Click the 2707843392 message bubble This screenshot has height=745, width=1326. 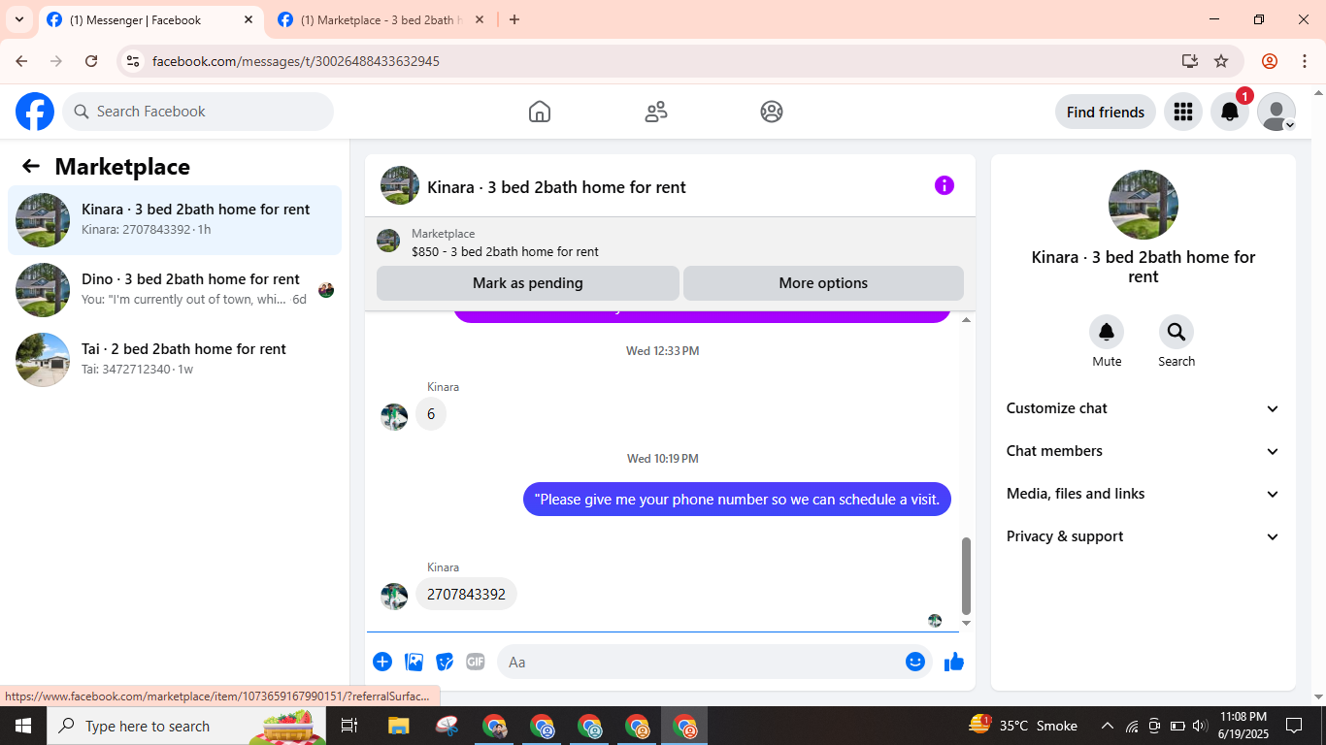tap(466, 595)
